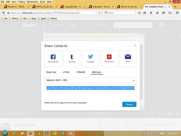Switch to the IFRAME tab
Image resolution: width=181 pixels, height=136 pixels.
click(x=81, y=72)
